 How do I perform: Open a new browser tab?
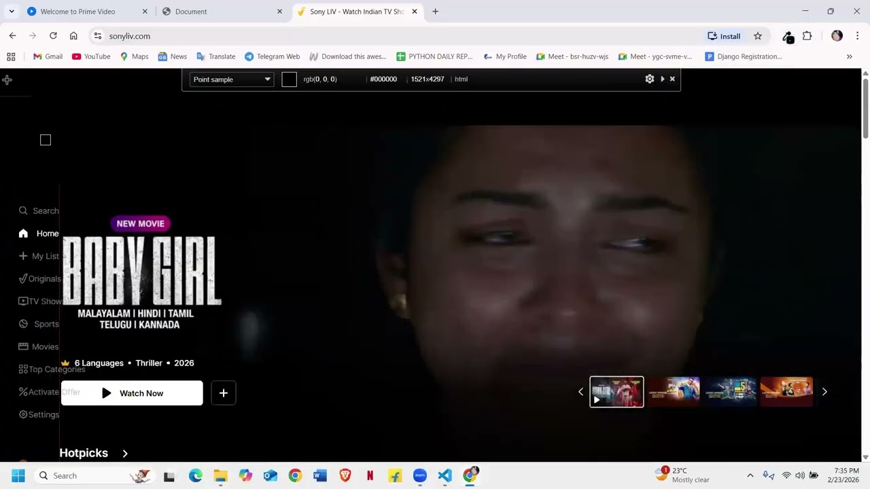pos(435,12)
